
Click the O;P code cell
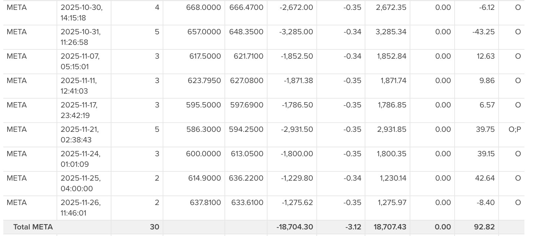pyautogui.click(x=514, y=130)
